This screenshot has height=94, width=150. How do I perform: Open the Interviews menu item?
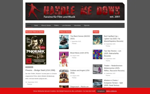pyautogui.click(x=77, y=25)
